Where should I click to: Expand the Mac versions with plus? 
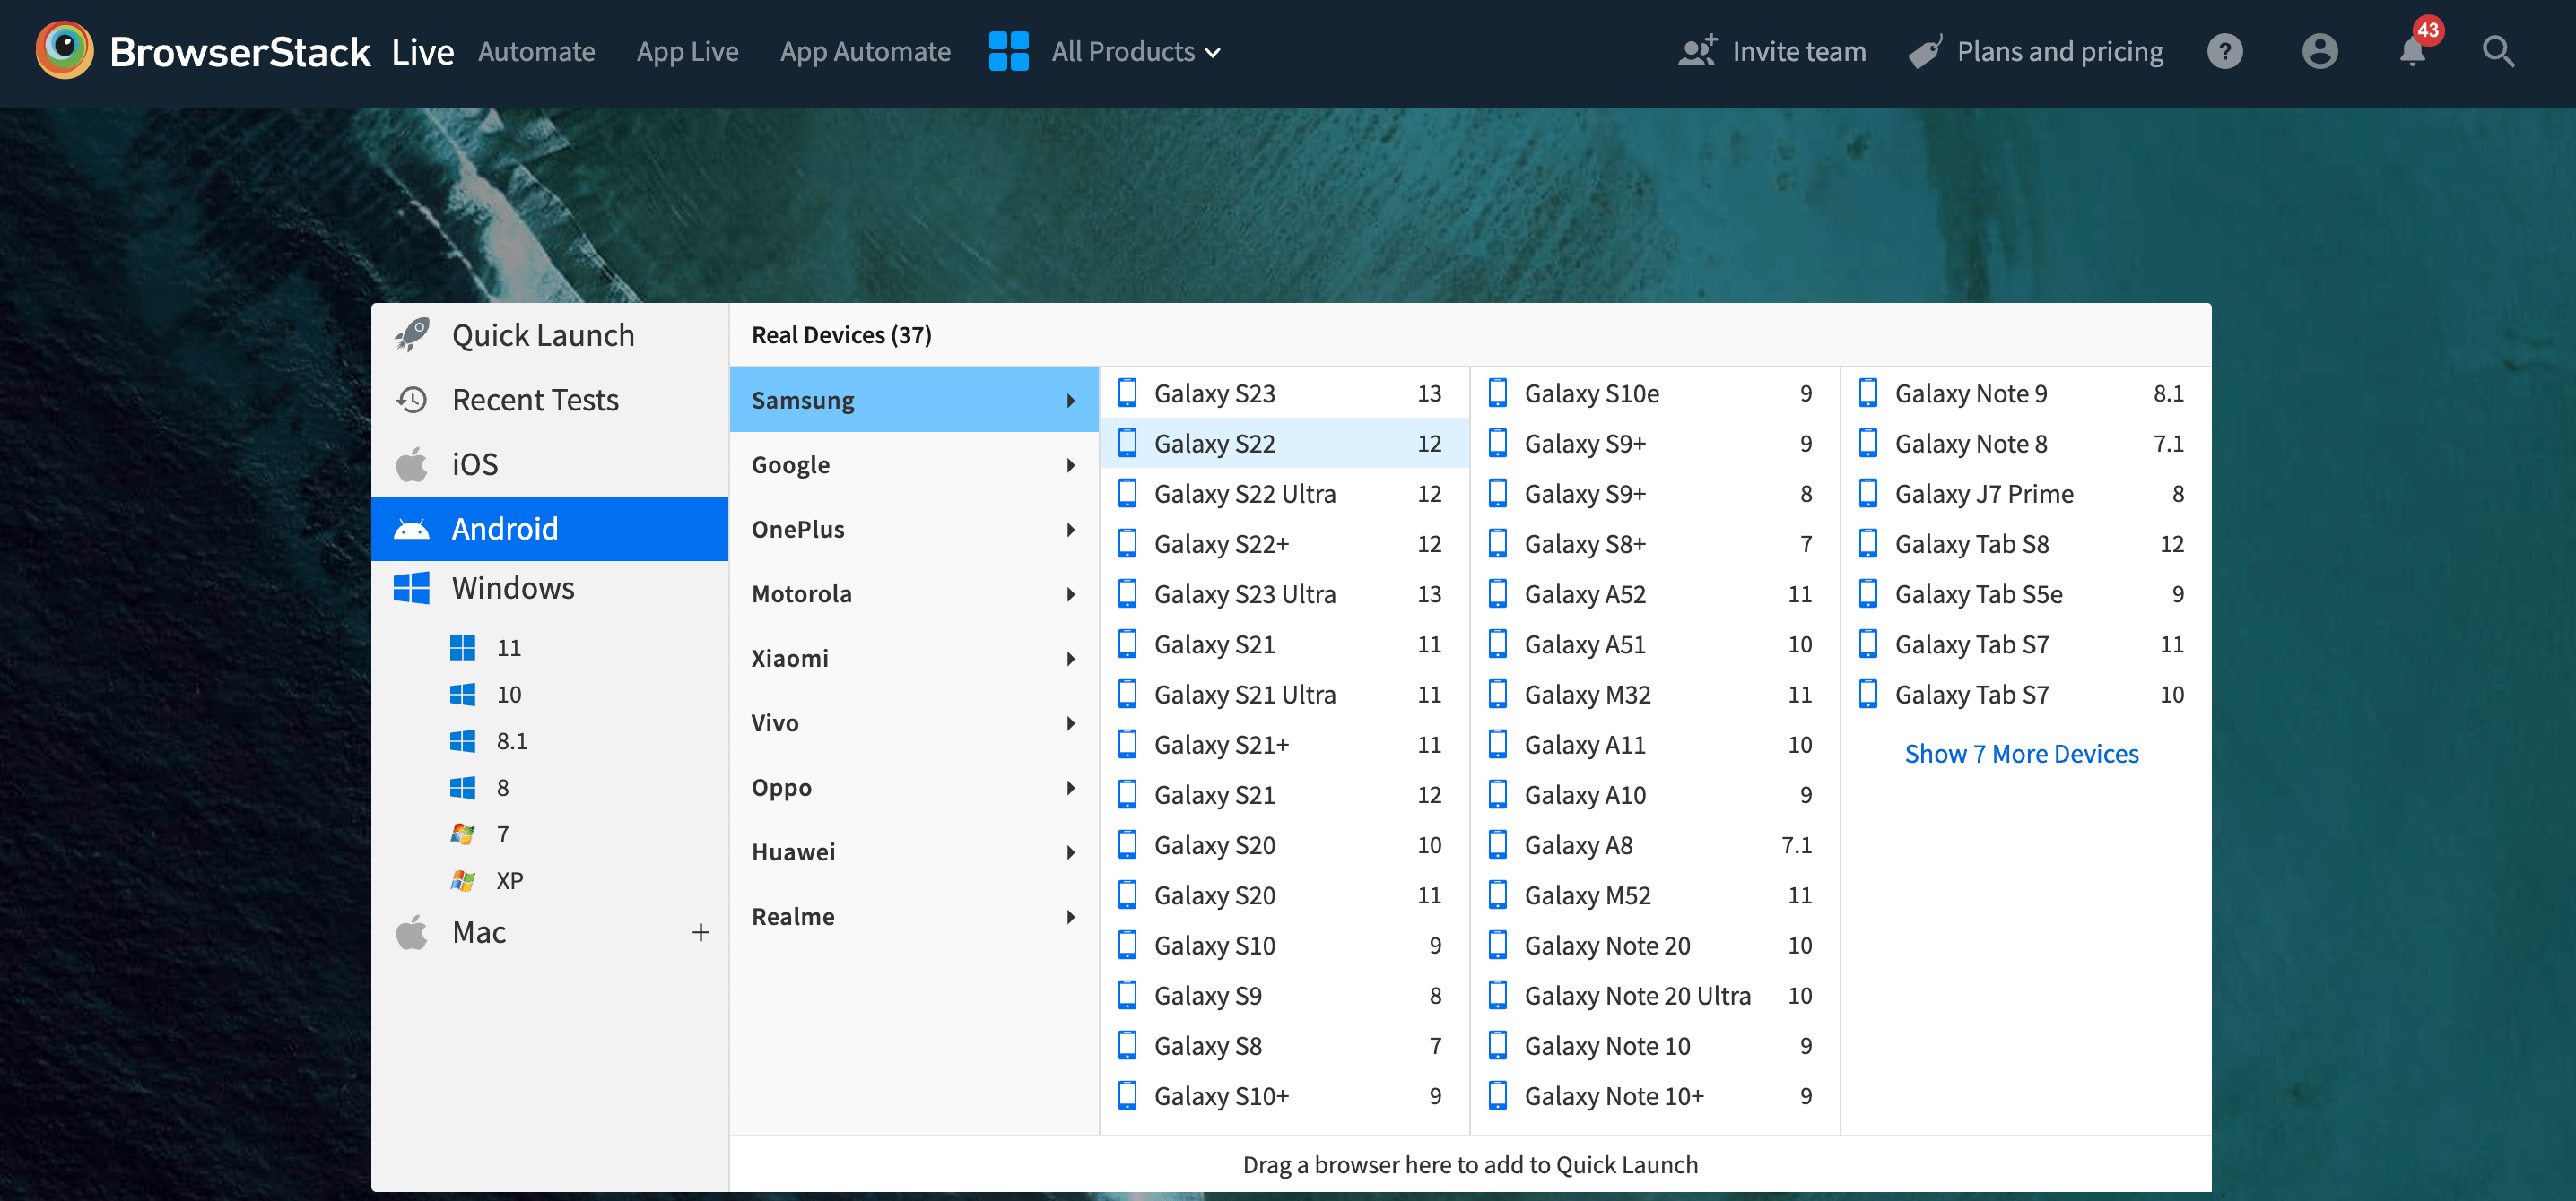tap(701, 932)
